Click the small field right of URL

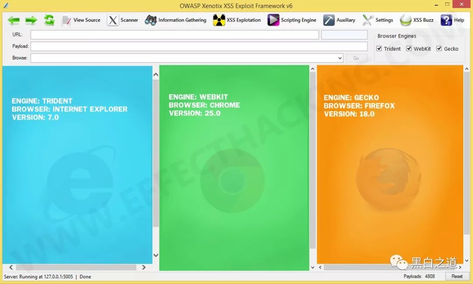(344, 35)
